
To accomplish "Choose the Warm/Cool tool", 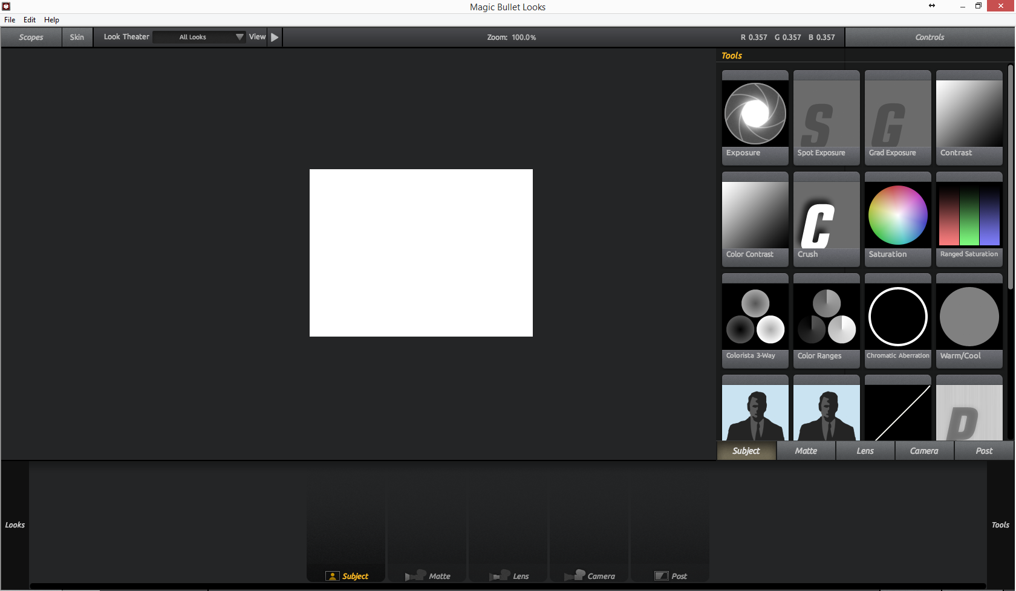I will pos(969,318).
